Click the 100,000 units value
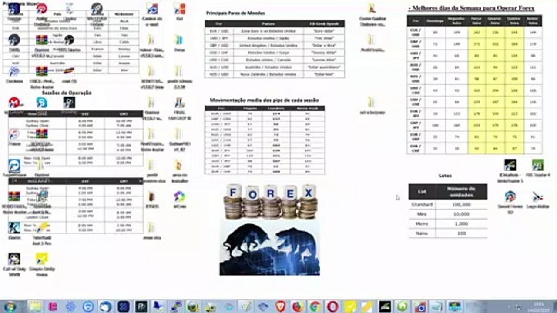This screenshot has width=557, height=313. (x=462, y=204)
